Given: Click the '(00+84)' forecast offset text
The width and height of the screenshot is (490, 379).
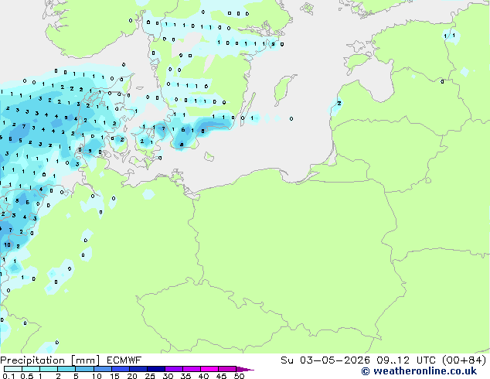Looking at the screenshot, I should click(x=464, y=360).
